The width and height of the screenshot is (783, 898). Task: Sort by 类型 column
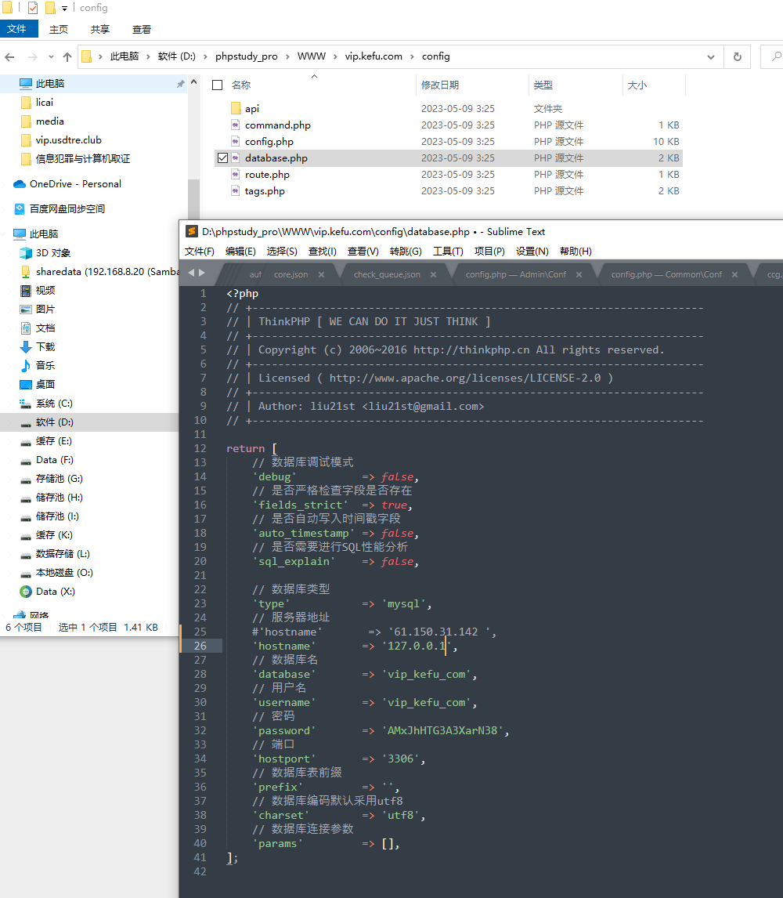[543, 85]
